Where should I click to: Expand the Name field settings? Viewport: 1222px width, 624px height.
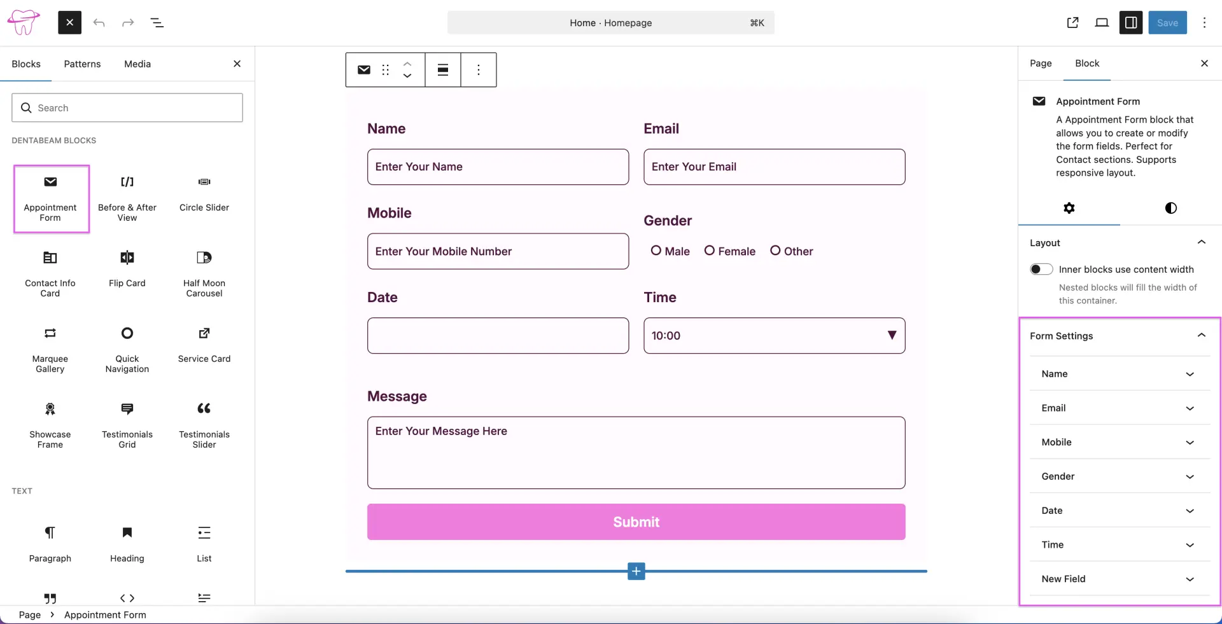[x=1120, y=374]
